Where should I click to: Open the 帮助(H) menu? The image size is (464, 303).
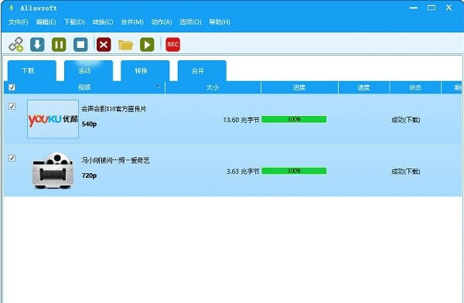coord(220,22)
